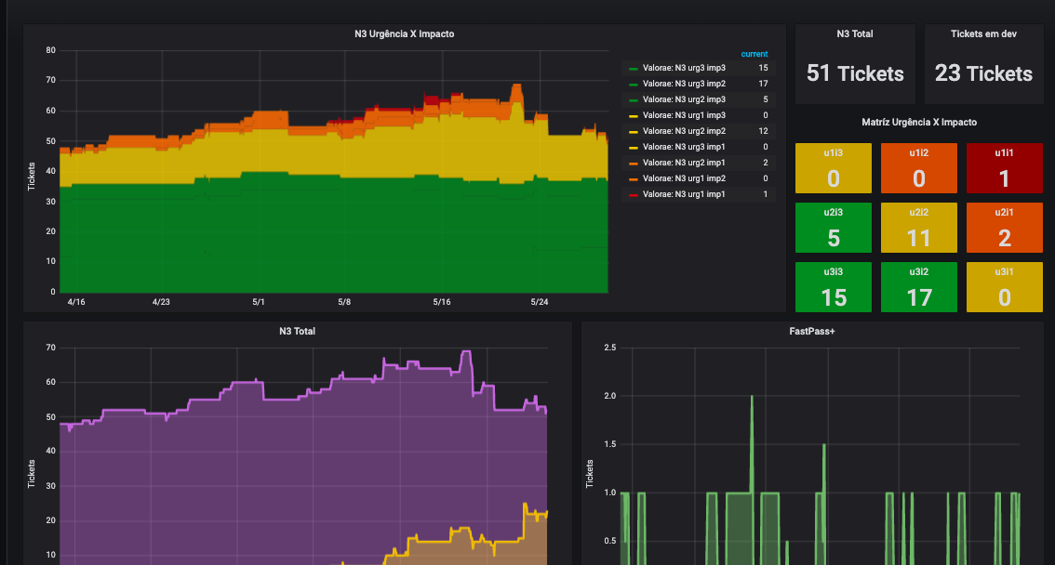The width and height of the screenshot is (1055, 565).
Task: Select the u3i2 tile showing 17
Action: (x=919, y=287)
